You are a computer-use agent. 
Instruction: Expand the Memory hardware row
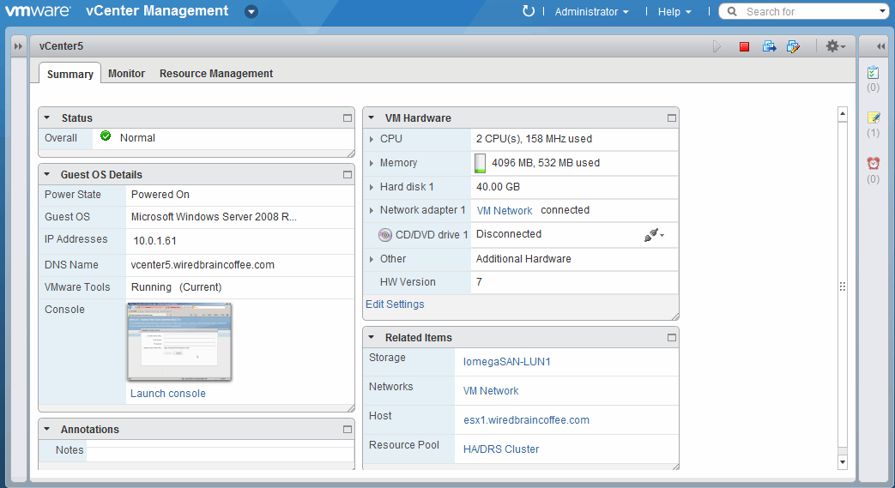[x=372, y=163]
